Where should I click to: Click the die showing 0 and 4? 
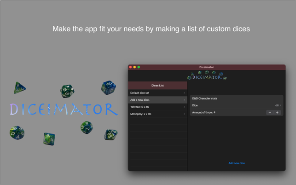(17, 133)
